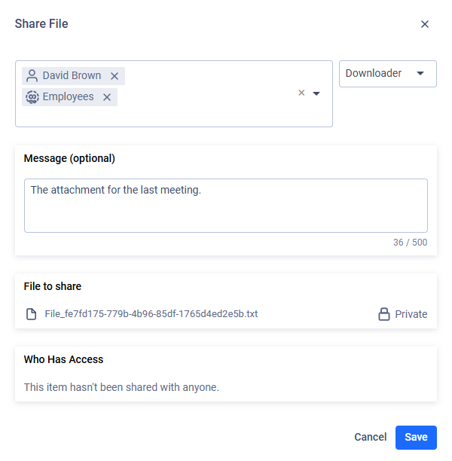The image size is (452, 461).
Task: Click the group icon beside Employees
Action: (x=32, y=97)
